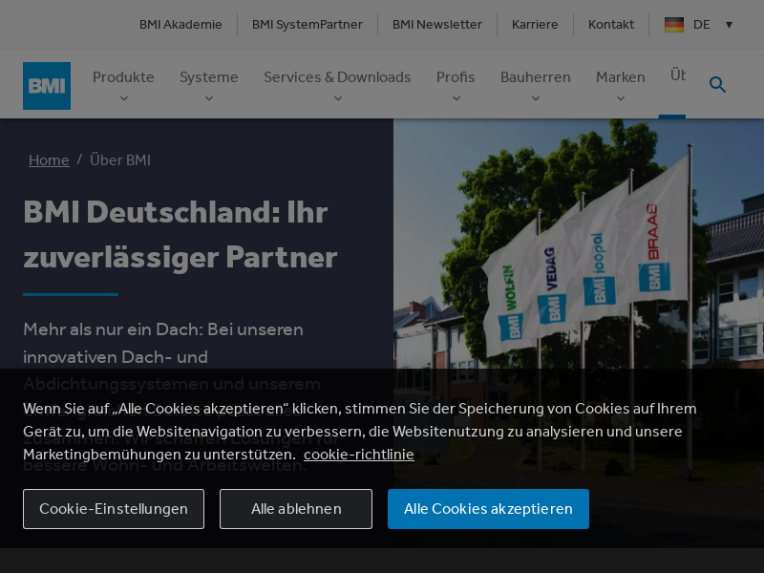
Task: Open Cookie-Einstellungen settings
Action: click(114, 509)
